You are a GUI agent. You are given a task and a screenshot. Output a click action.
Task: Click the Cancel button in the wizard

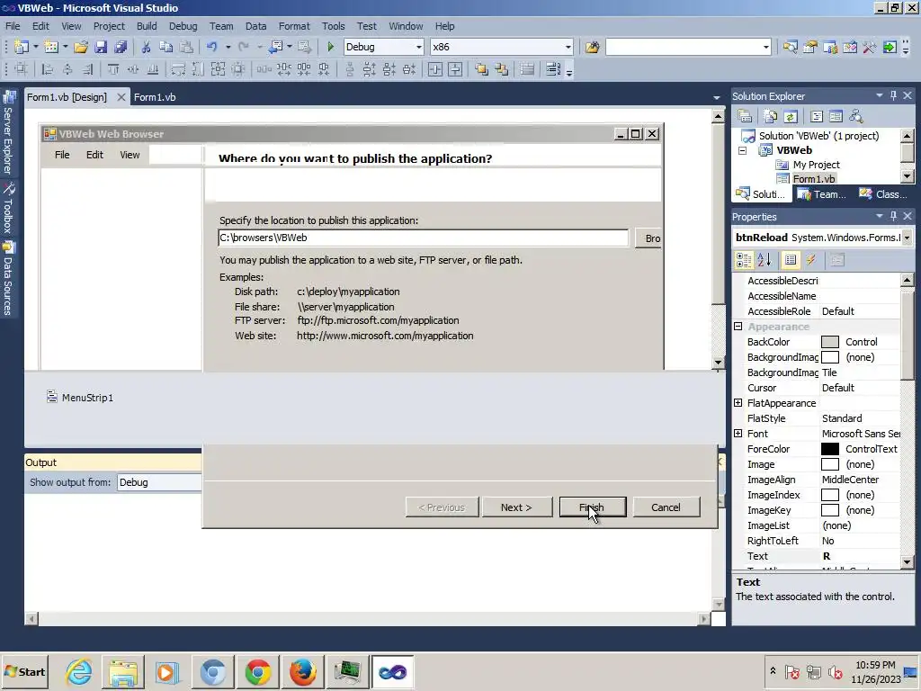tap(666, 507)
